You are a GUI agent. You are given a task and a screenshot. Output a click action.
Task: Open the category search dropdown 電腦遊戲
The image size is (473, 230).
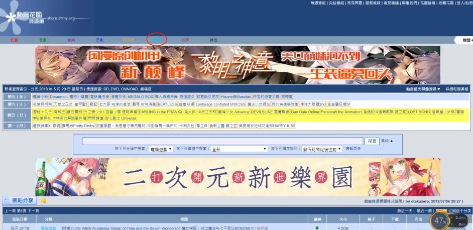pyautogui.click(x=161, y=149)
